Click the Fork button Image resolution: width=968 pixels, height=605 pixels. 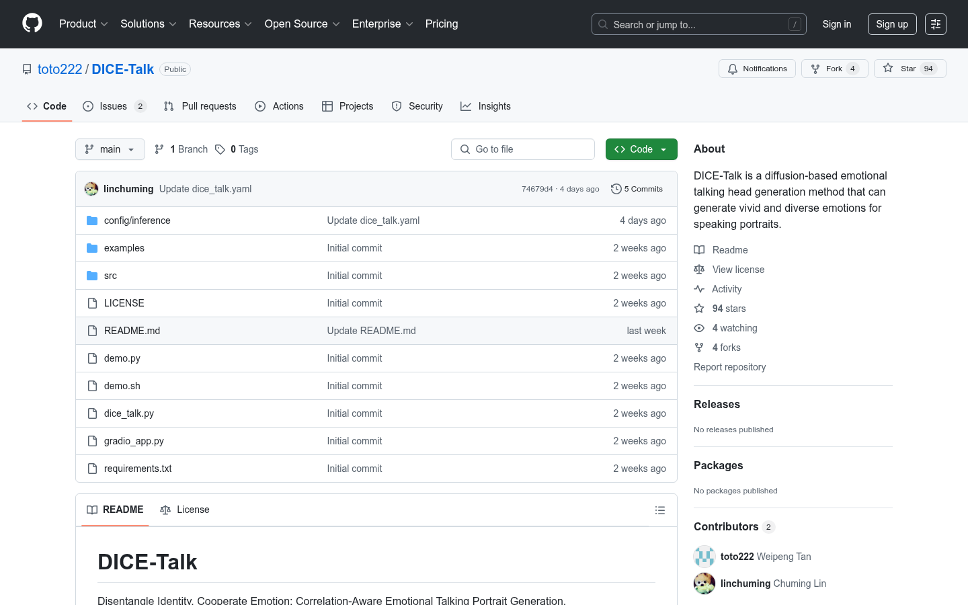click(x=834, y=69)
